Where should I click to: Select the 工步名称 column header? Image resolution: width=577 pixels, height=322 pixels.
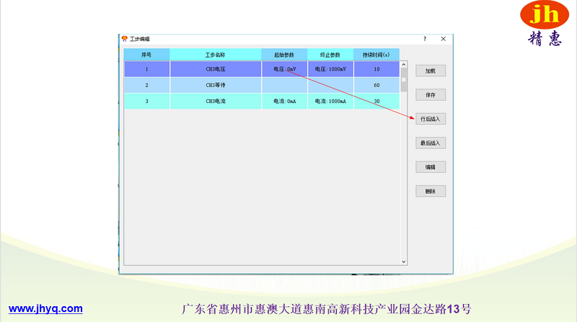[x=216, y=55]
